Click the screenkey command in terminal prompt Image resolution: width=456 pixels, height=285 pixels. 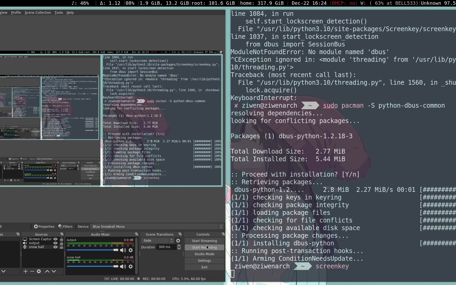[x=332, y=266]
